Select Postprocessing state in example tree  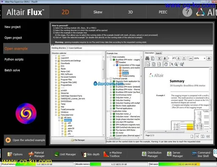(x=128, y=76)
